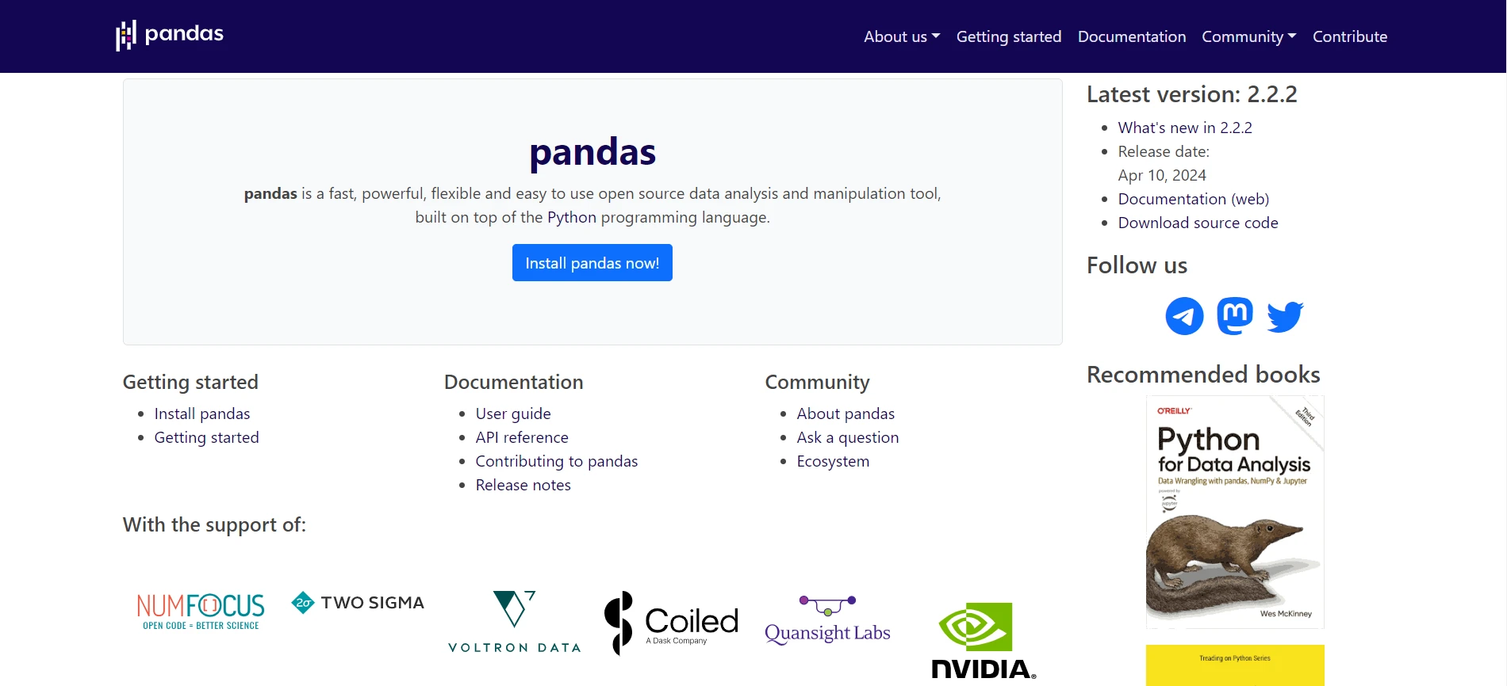Open Getting started in navbar
The height and width of the screenshot is (686, 1507).
(x=1008, y=36)
